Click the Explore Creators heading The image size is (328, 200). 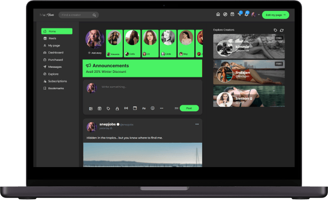[224, 30]
